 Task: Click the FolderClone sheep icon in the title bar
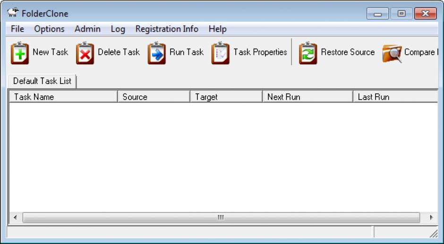pyautogui.click(x=13, y=13)
